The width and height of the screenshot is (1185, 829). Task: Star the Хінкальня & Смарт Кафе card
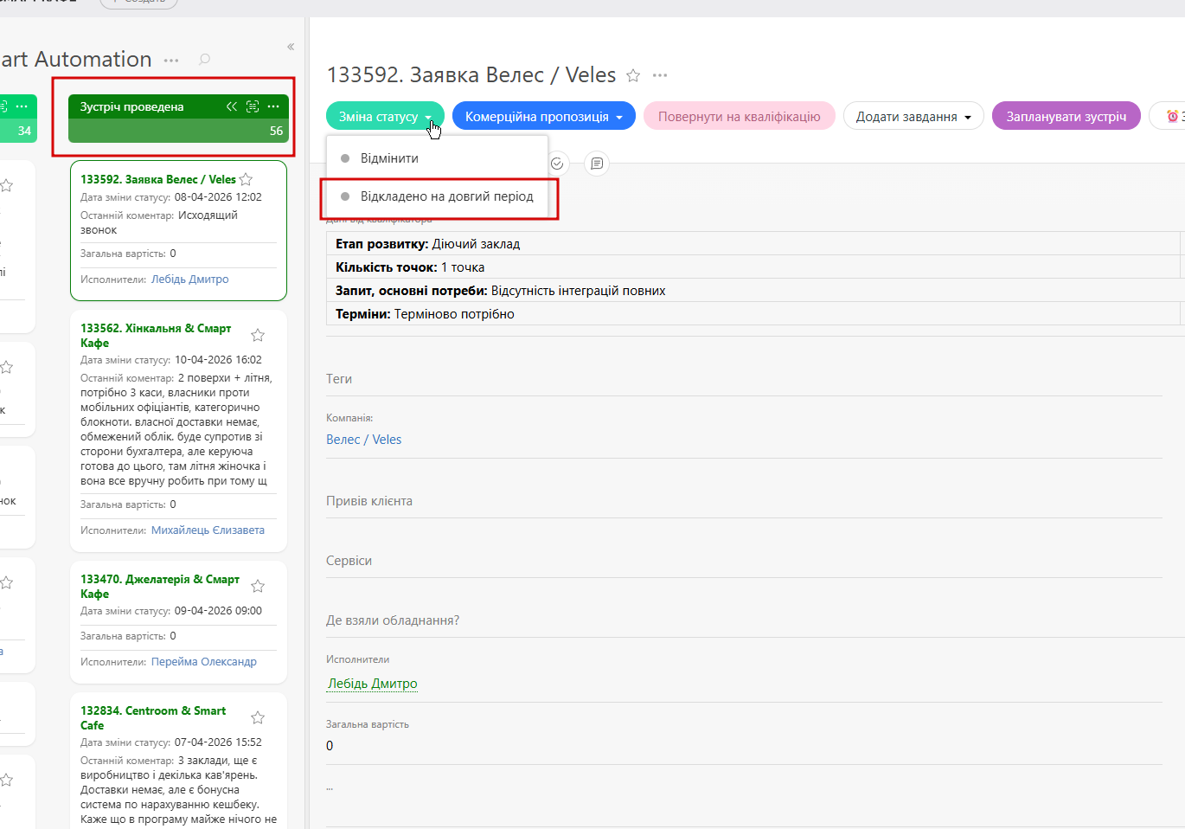pos(258,335)
